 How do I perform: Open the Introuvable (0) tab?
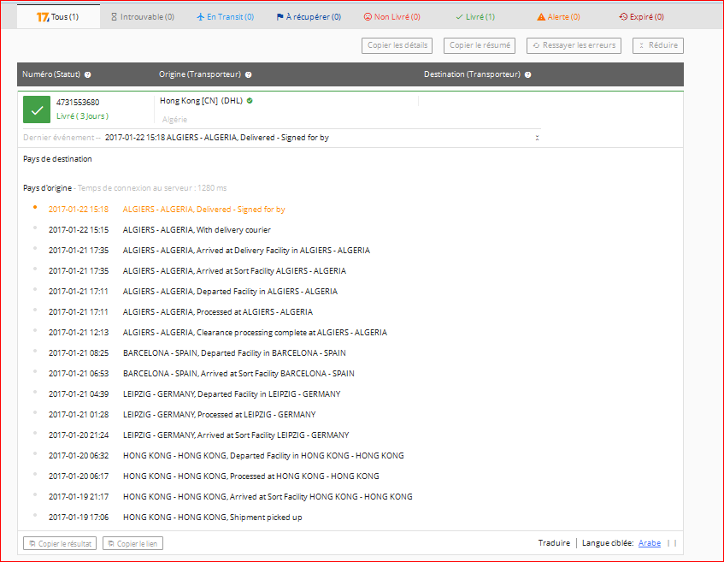click(144, 16)
